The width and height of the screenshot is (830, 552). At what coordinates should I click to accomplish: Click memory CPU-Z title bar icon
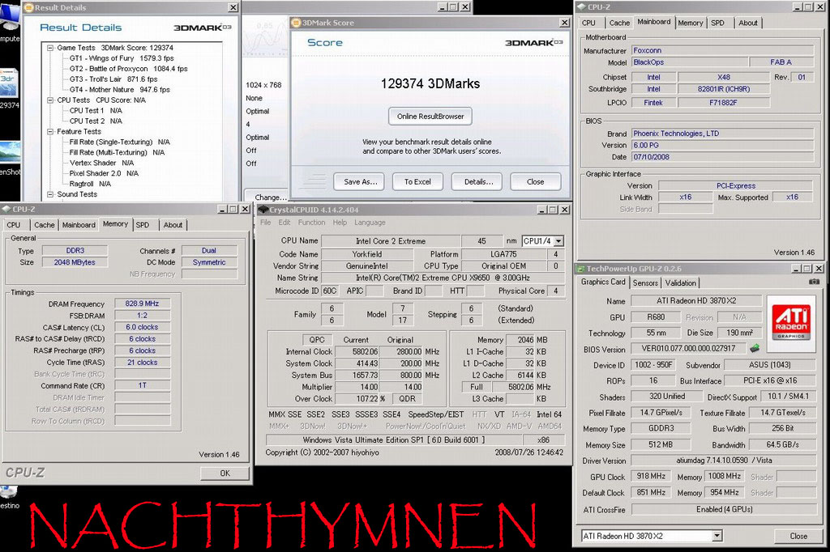(6, 209)
